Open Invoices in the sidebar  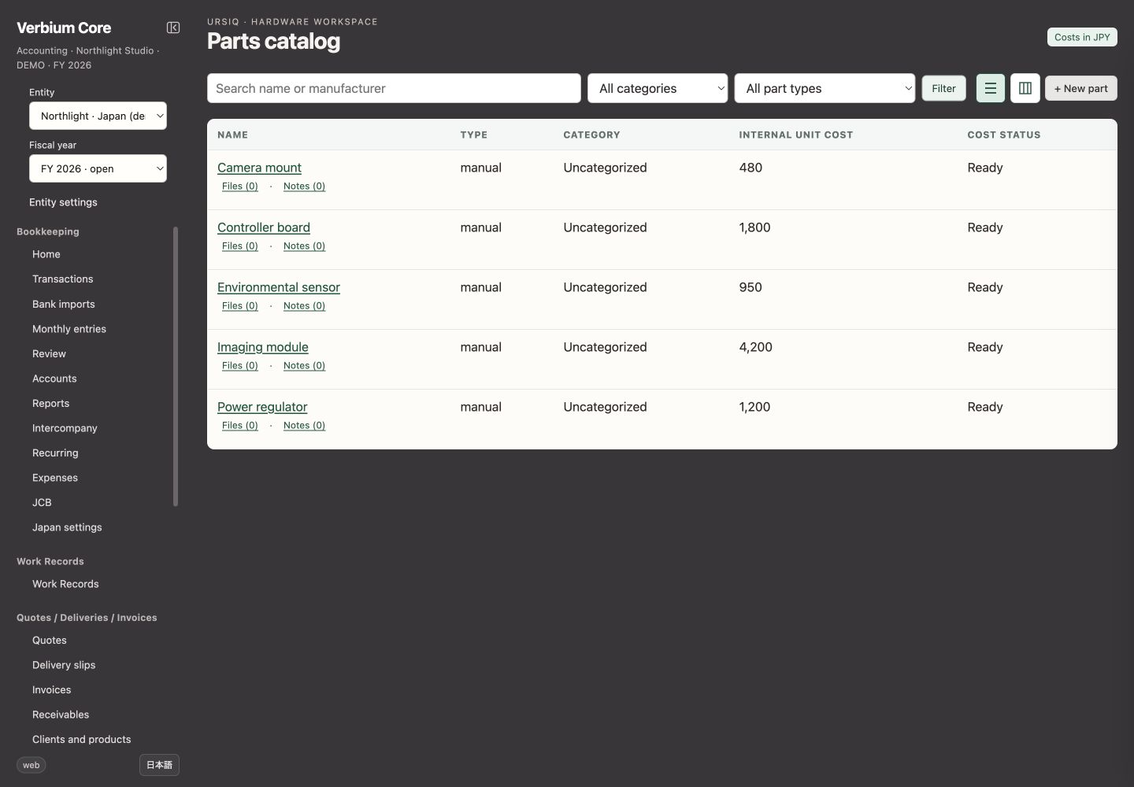coord(52,690)
